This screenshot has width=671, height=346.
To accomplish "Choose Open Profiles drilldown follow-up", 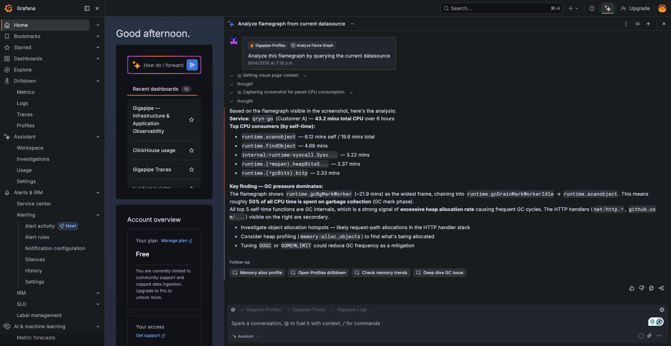I will click(318, 273).
